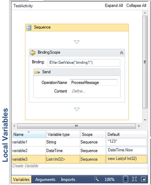Click Create Variable row
Screen dimensions: 151x185
click(79, 166)
